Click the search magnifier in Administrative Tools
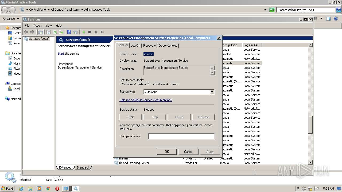Viewport: 342px width, 192px height. (339, 10)
